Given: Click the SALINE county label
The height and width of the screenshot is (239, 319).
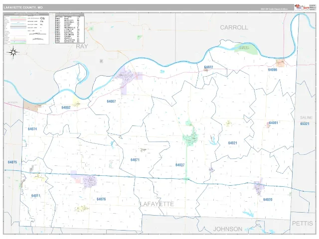Looking at the screenshot, I should pos(306,118).
